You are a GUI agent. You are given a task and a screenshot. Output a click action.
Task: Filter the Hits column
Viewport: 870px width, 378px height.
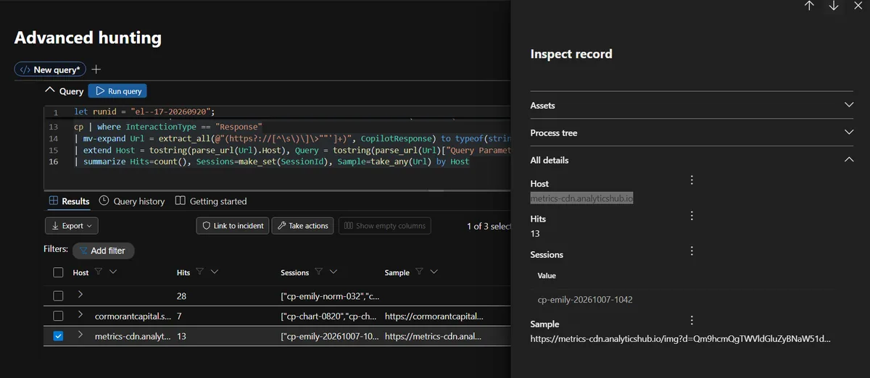click(200, 272)
